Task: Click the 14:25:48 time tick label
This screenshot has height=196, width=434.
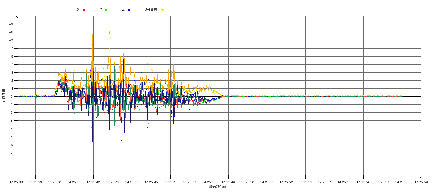Action: (x=209, y=182)
